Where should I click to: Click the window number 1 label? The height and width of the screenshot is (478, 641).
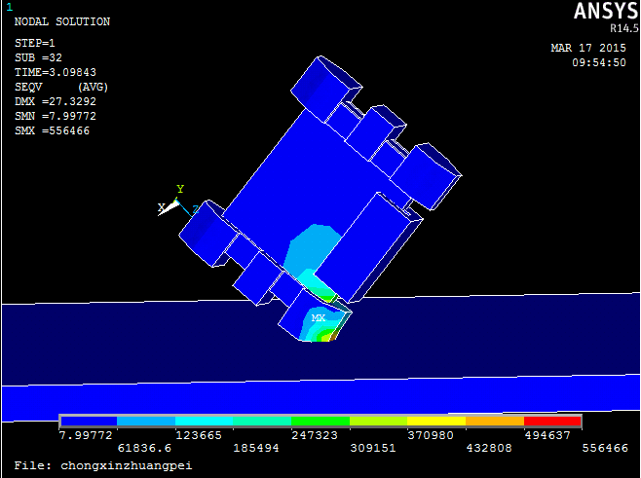pyautogui.click(x=9, y=7)
